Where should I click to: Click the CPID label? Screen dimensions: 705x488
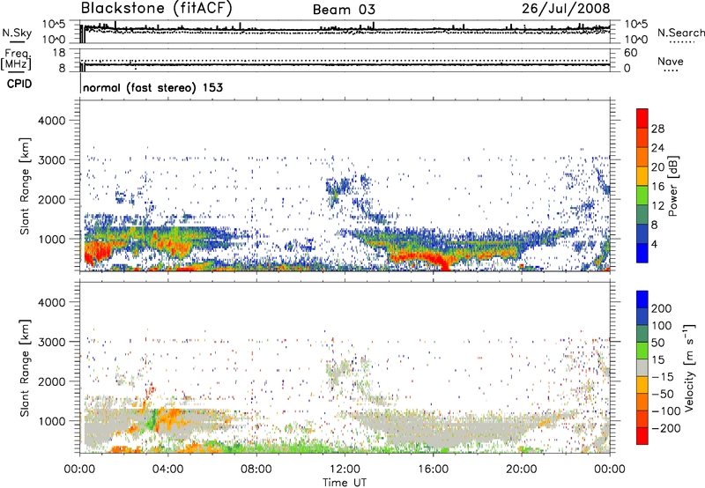pyautogui.click(x=19, y=84)
